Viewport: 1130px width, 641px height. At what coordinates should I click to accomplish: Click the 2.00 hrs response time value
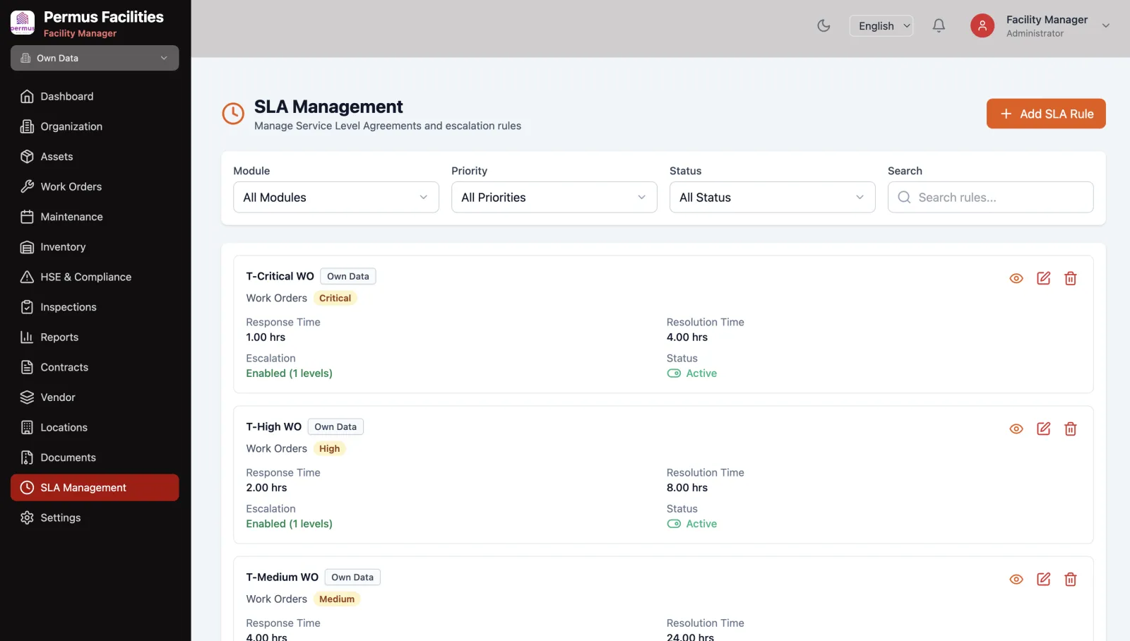pos(266,488)
